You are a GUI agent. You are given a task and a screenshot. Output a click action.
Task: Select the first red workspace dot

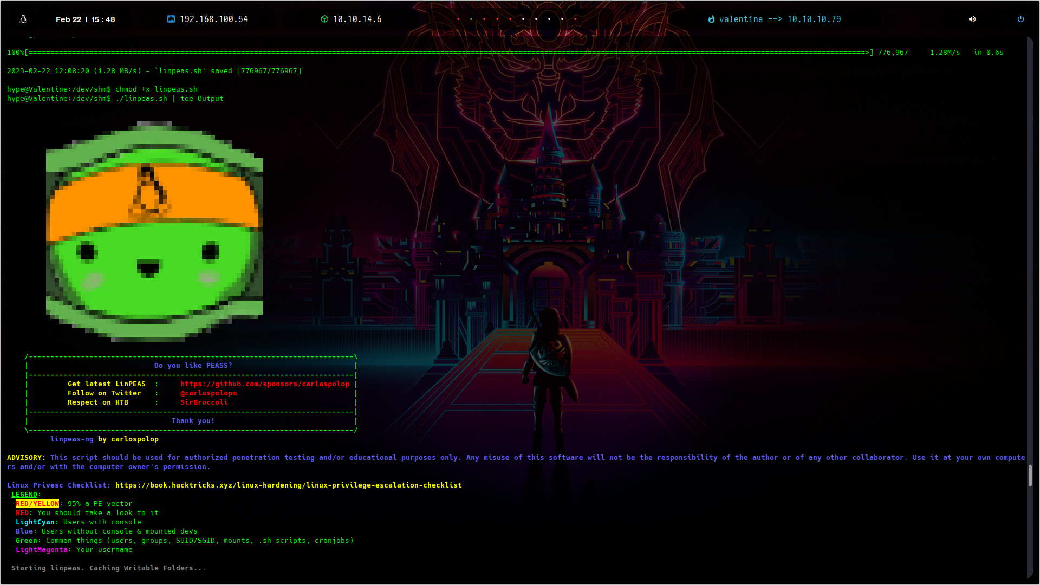point(458,19)
